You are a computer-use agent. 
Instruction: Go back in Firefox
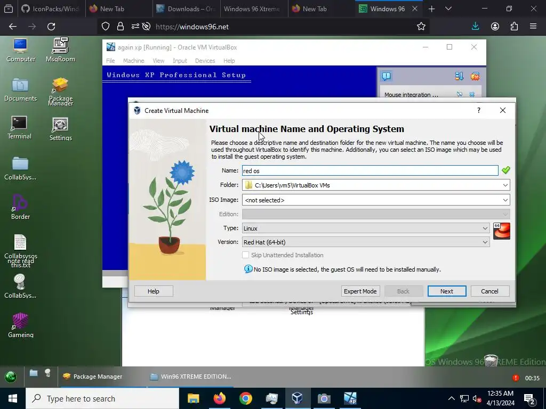13,27
